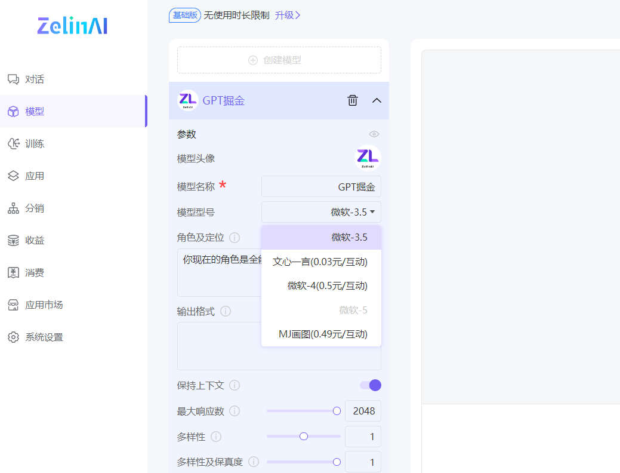620x473 pixels.
Task: Choose 文心一言(0.03元/互动) model option
Action: coord(321,262)
